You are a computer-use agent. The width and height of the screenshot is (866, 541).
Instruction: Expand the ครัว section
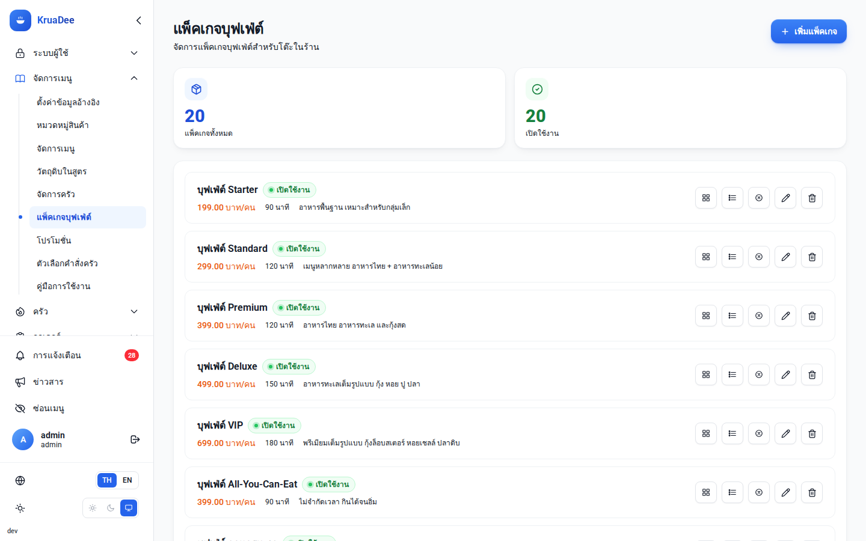77,311
